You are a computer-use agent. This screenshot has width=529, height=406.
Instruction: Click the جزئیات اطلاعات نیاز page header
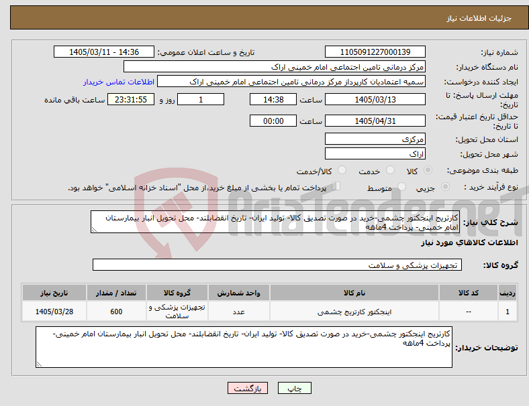pyautogui.click(x=479, y=18)
